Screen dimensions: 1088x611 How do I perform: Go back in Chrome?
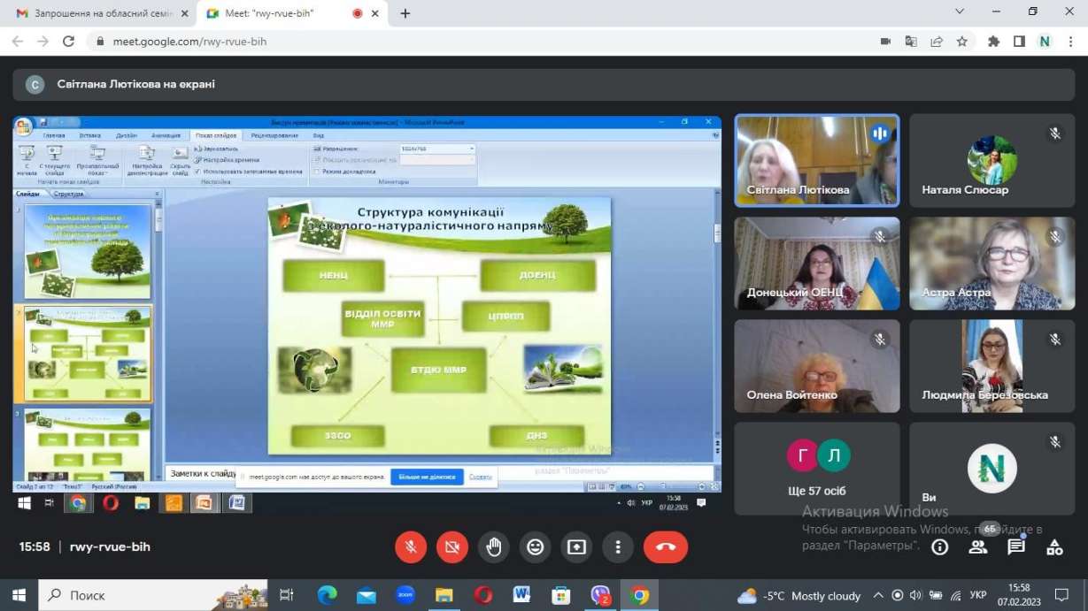coord(18,42)
